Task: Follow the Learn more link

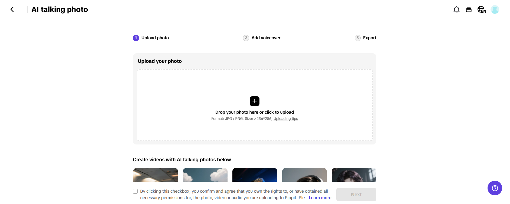Action: (x=320, y=198)
